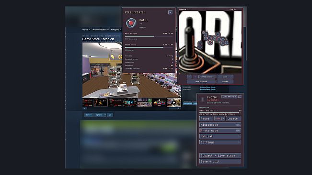Select the second thumbnail with orange character
The image size is (312, 175).
pos(101,102)
